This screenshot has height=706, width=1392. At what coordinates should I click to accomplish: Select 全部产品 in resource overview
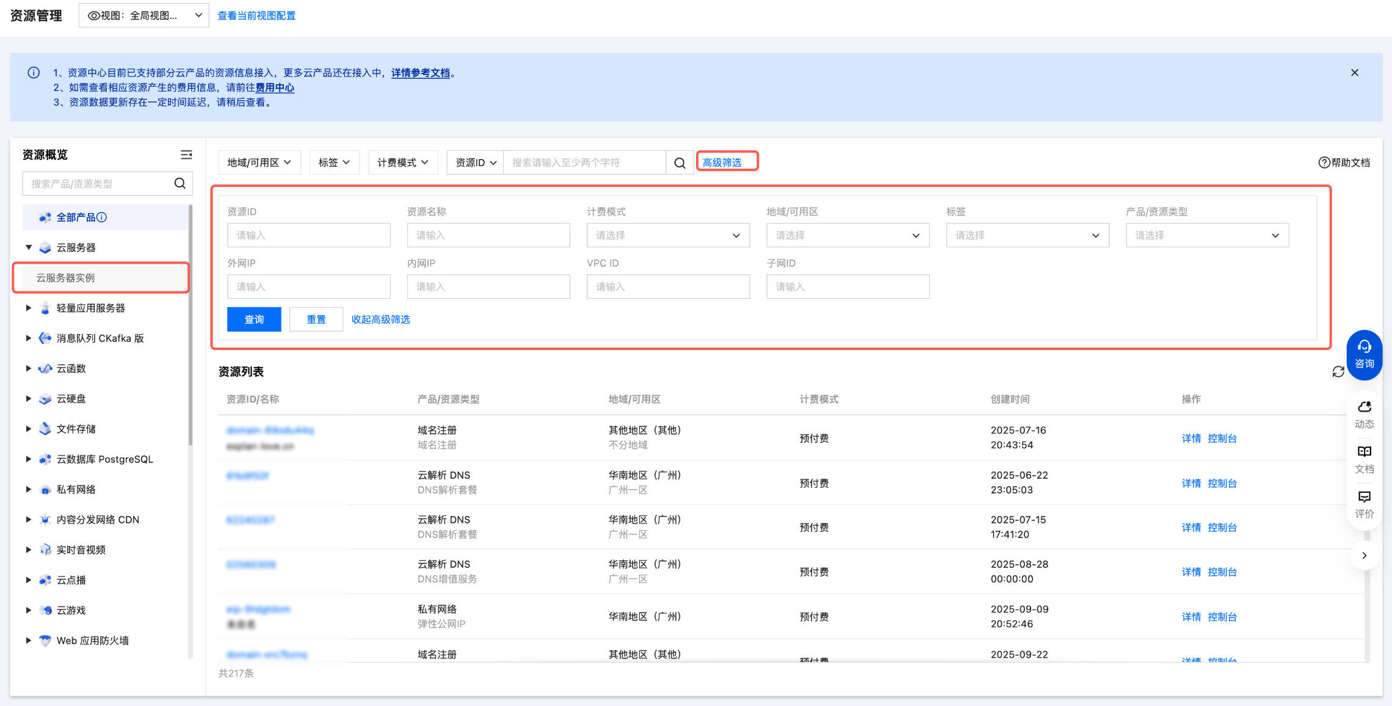(x=76, y=217)
